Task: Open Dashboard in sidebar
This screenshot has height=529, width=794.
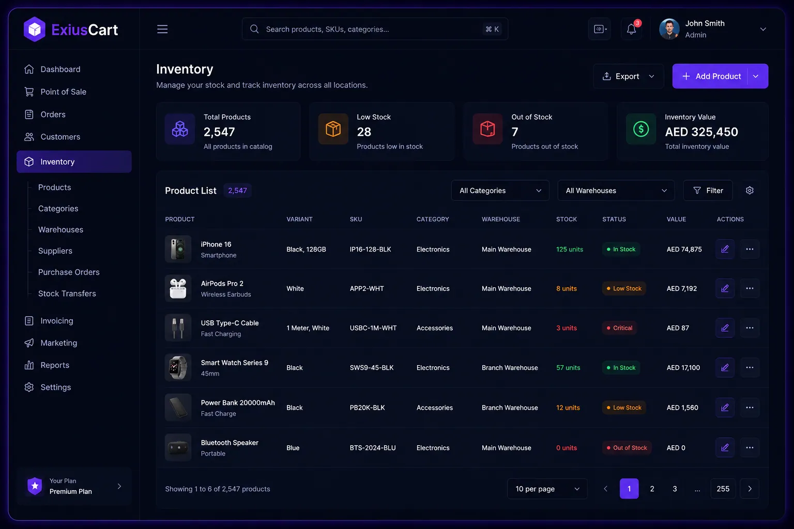Action: point(74,69)
